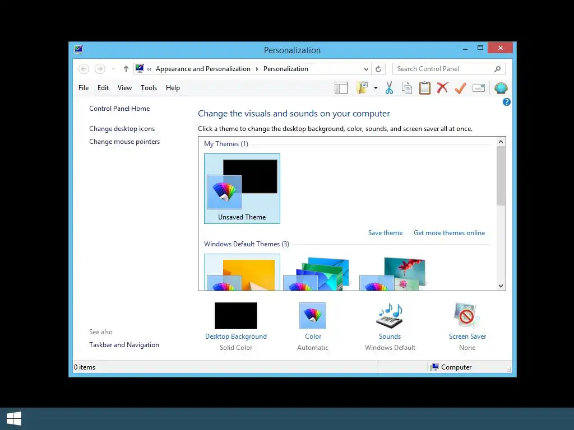574x430 pixels.
Task: Click the Cut scissors icon in toolbar
Action: (389, 88)
